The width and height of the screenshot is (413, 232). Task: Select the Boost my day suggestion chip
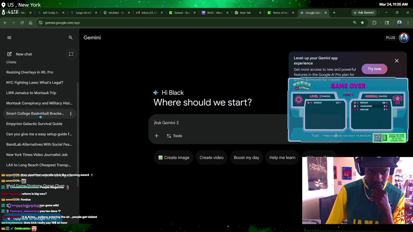246,158
